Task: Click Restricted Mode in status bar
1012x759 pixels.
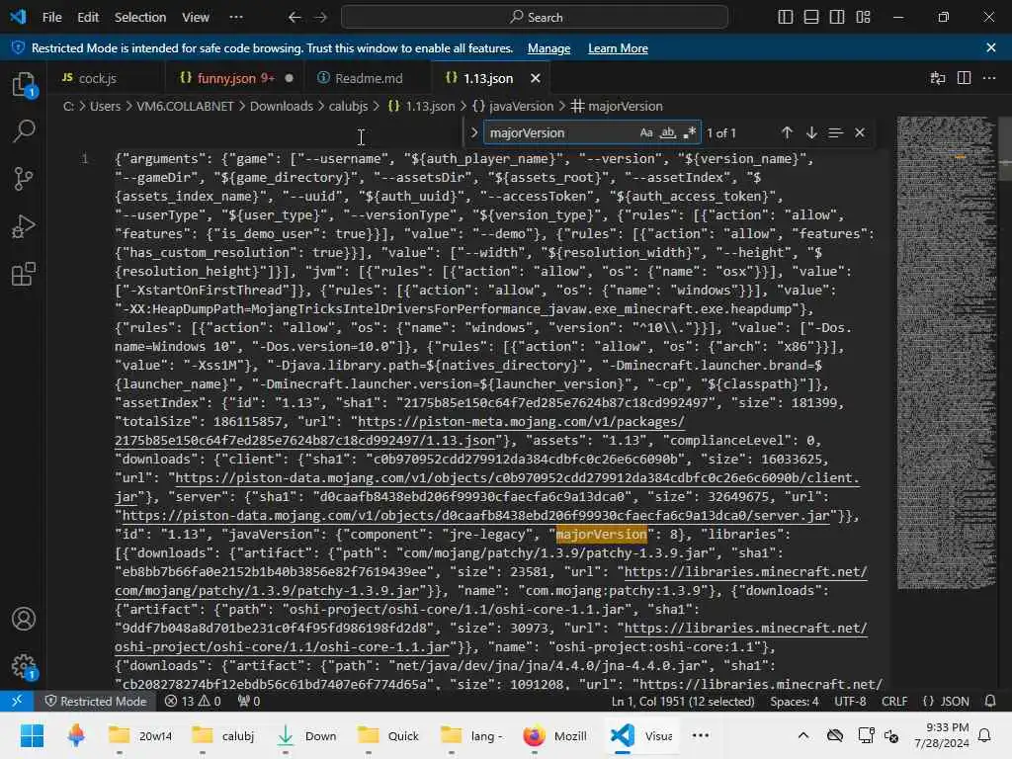Action: (x=96, y=701)
